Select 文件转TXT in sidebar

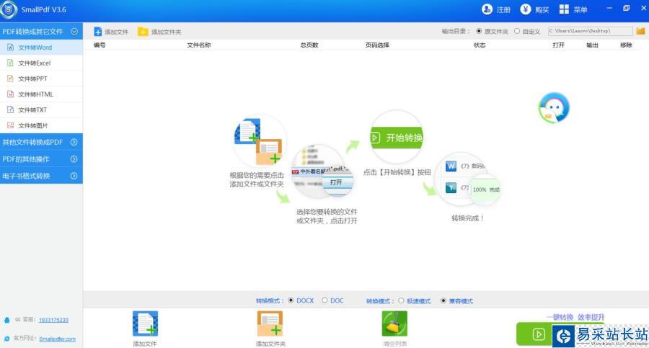point(41,110)
